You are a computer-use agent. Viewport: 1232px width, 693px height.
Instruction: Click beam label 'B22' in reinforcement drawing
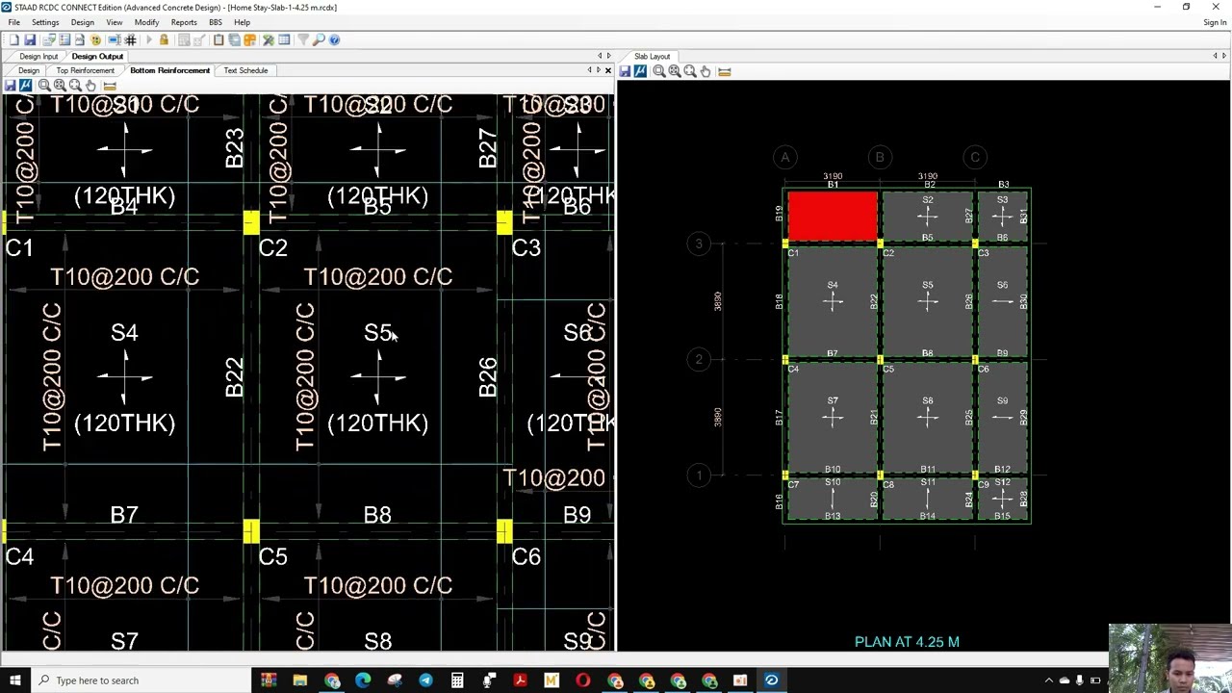coord(234,377)
